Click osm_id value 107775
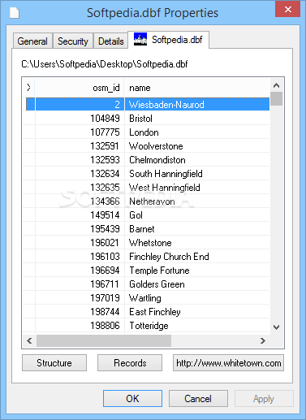 pos(105,132)
